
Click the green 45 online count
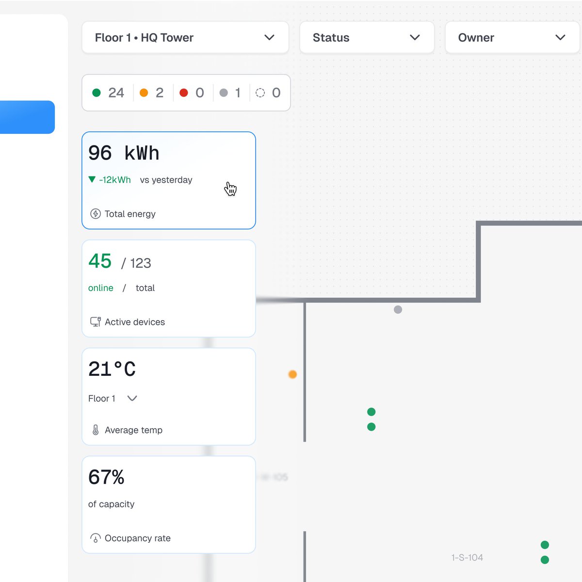pyautogui.click(x=100, y=261)
